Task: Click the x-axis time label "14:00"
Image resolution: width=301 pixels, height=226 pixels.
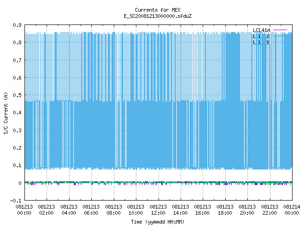Action: click(x=180, y=213)
